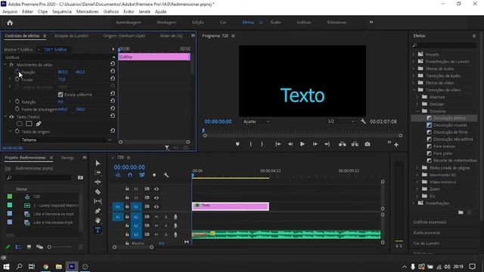Select the Pen tool in timeline toolbox
This screenshot has width=484, height=272.
(98, 211)
